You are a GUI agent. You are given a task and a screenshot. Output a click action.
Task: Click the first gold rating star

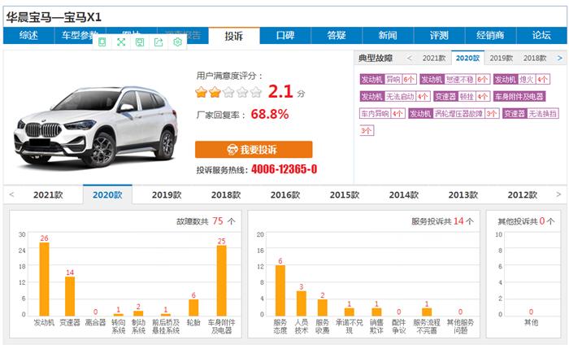[201, 92]
